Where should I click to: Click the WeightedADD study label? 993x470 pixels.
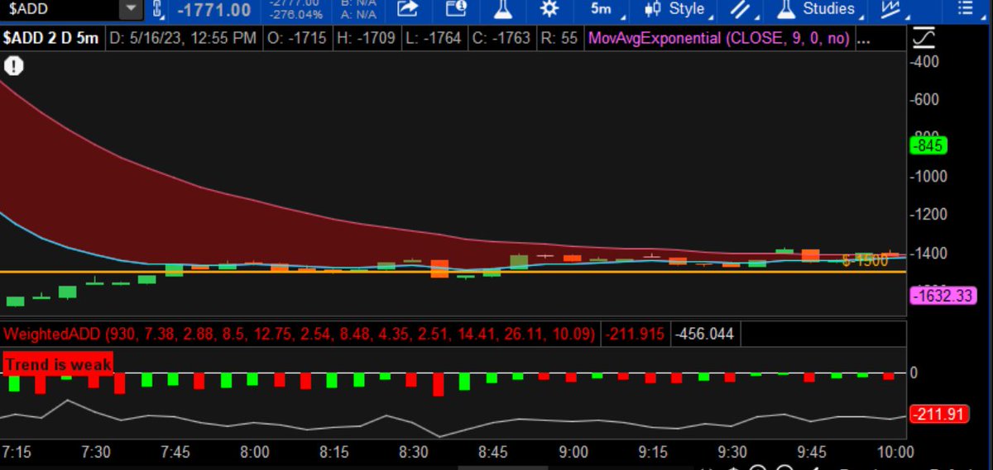tap(299, 335)
